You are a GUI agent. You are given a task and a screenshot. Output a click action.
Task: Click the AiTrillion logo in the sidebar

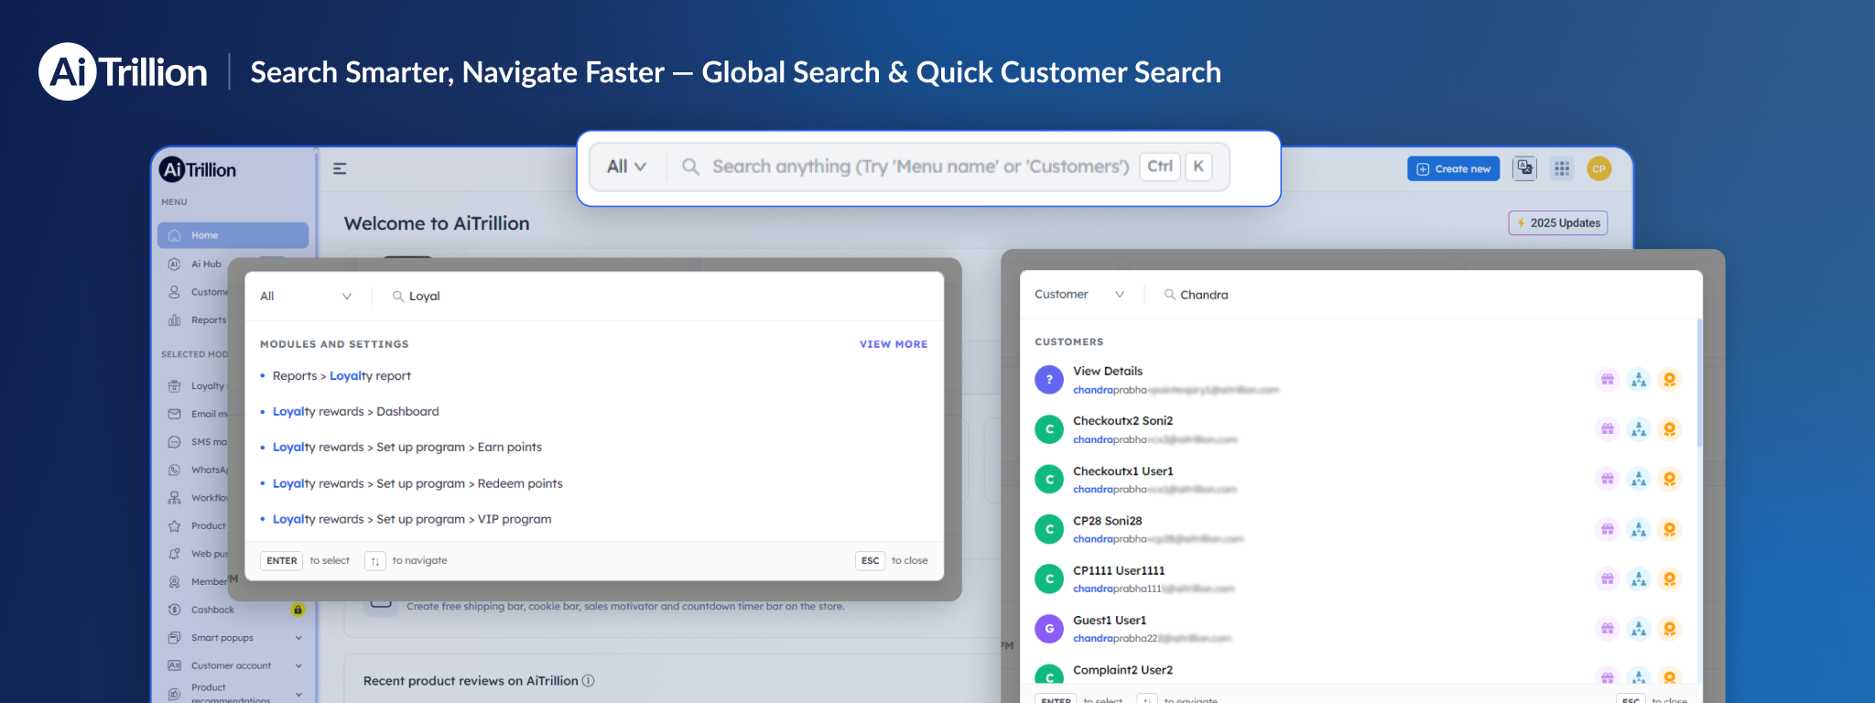[x=198, y=169]
